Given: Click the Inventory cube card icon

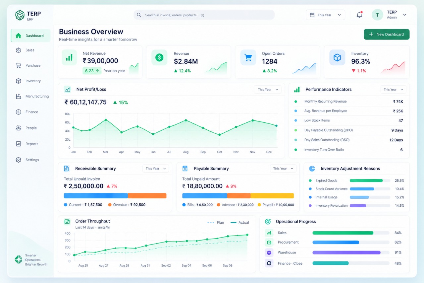Looking at the screenshot, I should click(337, 57).
